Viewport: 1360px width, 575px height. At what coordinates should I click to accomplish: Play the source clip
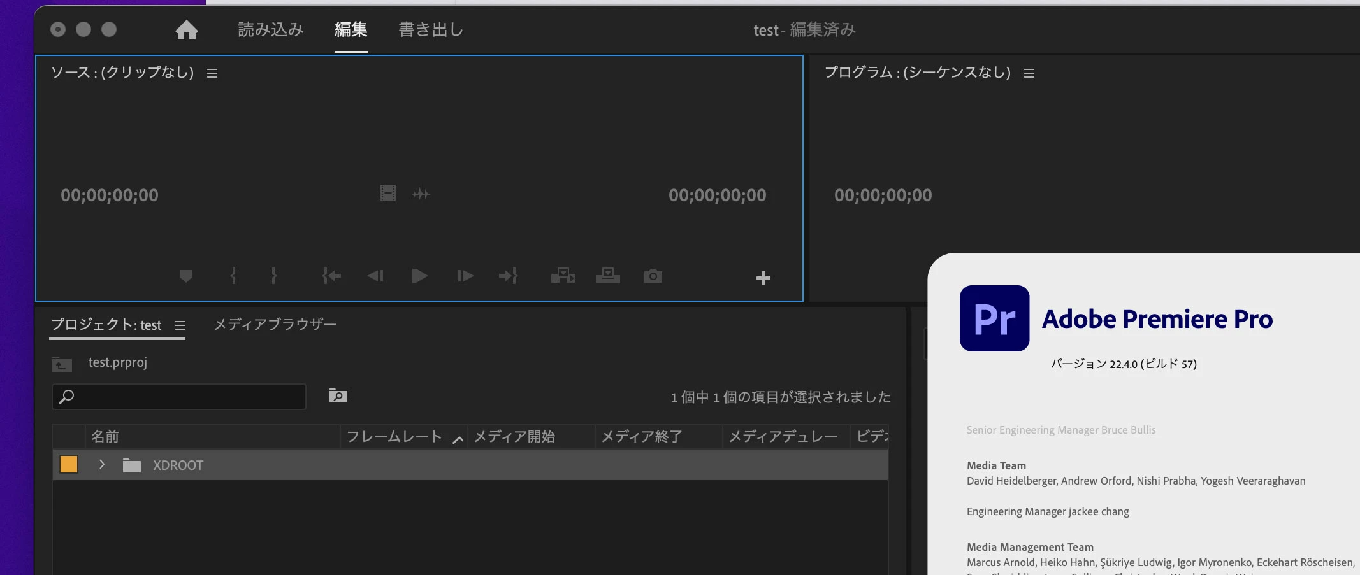click(419, 276)
